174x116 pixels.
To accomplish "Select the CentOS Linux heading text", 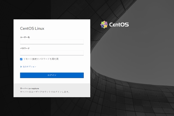I will click(x=32, y=28).
